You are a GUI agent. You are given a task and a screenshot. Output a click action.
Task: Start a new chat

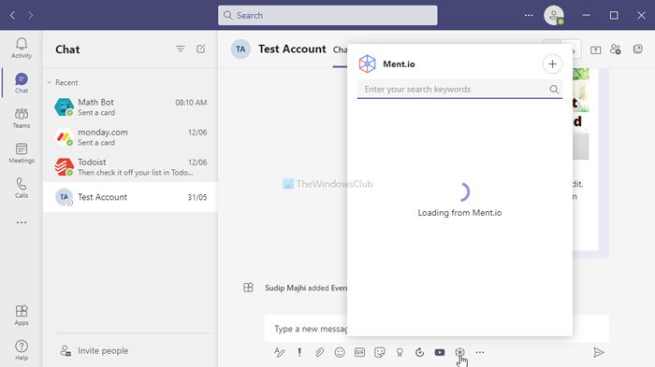click(x=201, y=49)
